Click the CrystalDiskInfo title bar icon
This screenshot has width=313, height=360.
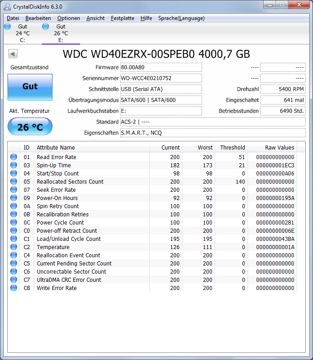(x=7, y=7)
